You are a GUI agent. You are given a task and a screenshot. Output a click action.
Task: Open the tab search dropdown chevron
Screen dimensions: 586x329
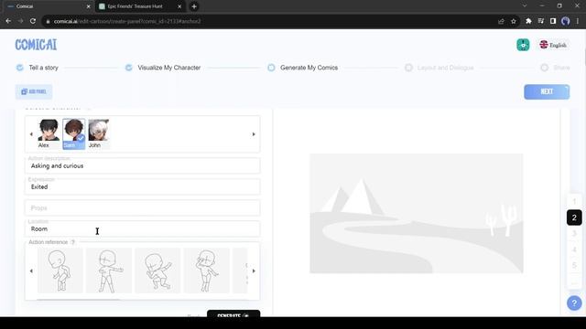tap(525, 6)
